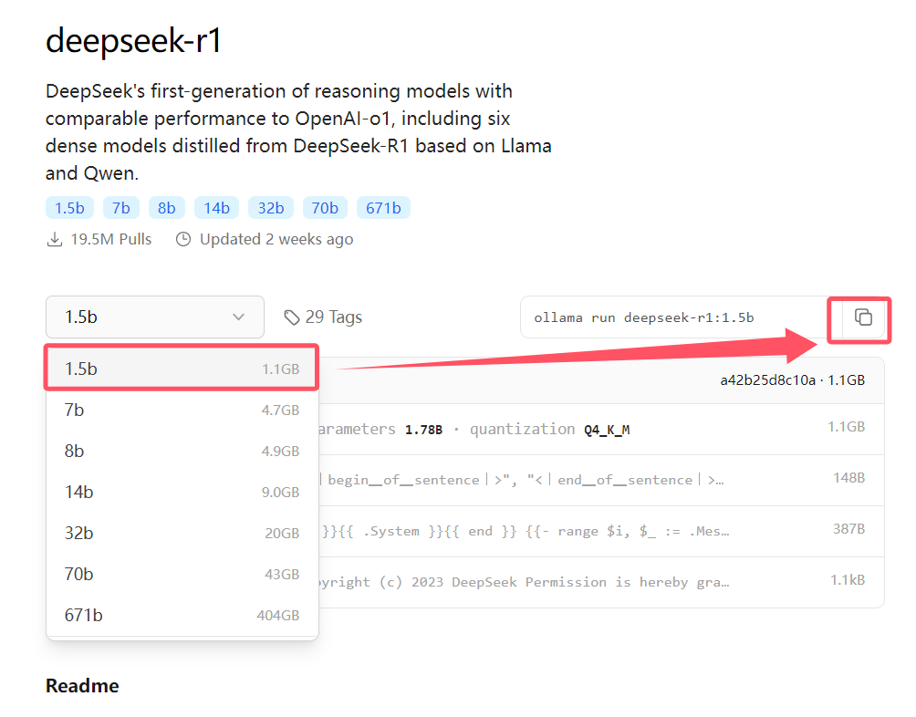Choose the 70b entry from the size list
This screenshot has width=916, height=717.
(x=181, y=574)
